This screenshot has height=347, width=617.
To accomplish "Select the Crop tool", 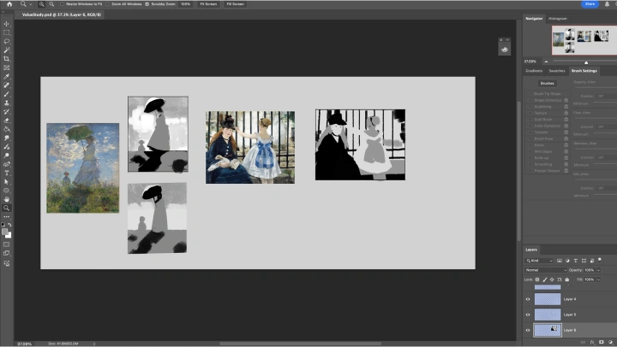I will pos(7,59).
